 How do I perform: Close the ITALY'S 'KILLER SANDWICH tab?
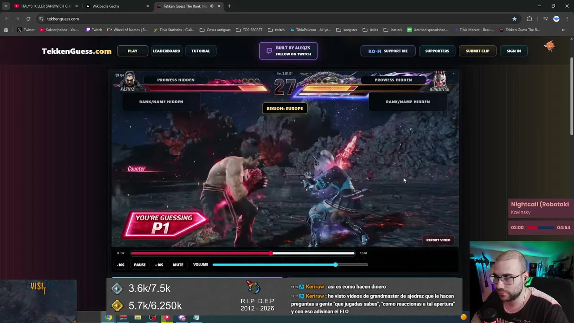77,6
